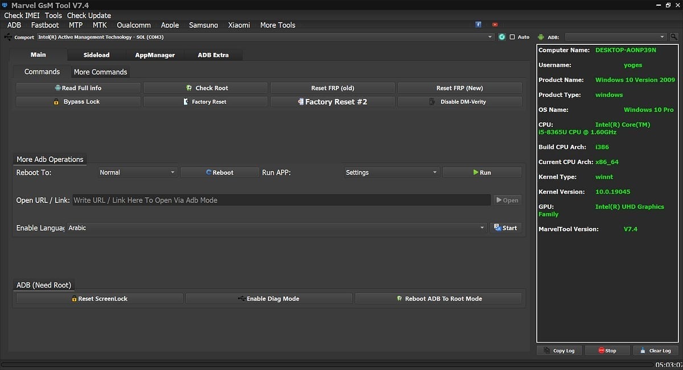Select the More Commands sub-tab

[x=100, y=72]
